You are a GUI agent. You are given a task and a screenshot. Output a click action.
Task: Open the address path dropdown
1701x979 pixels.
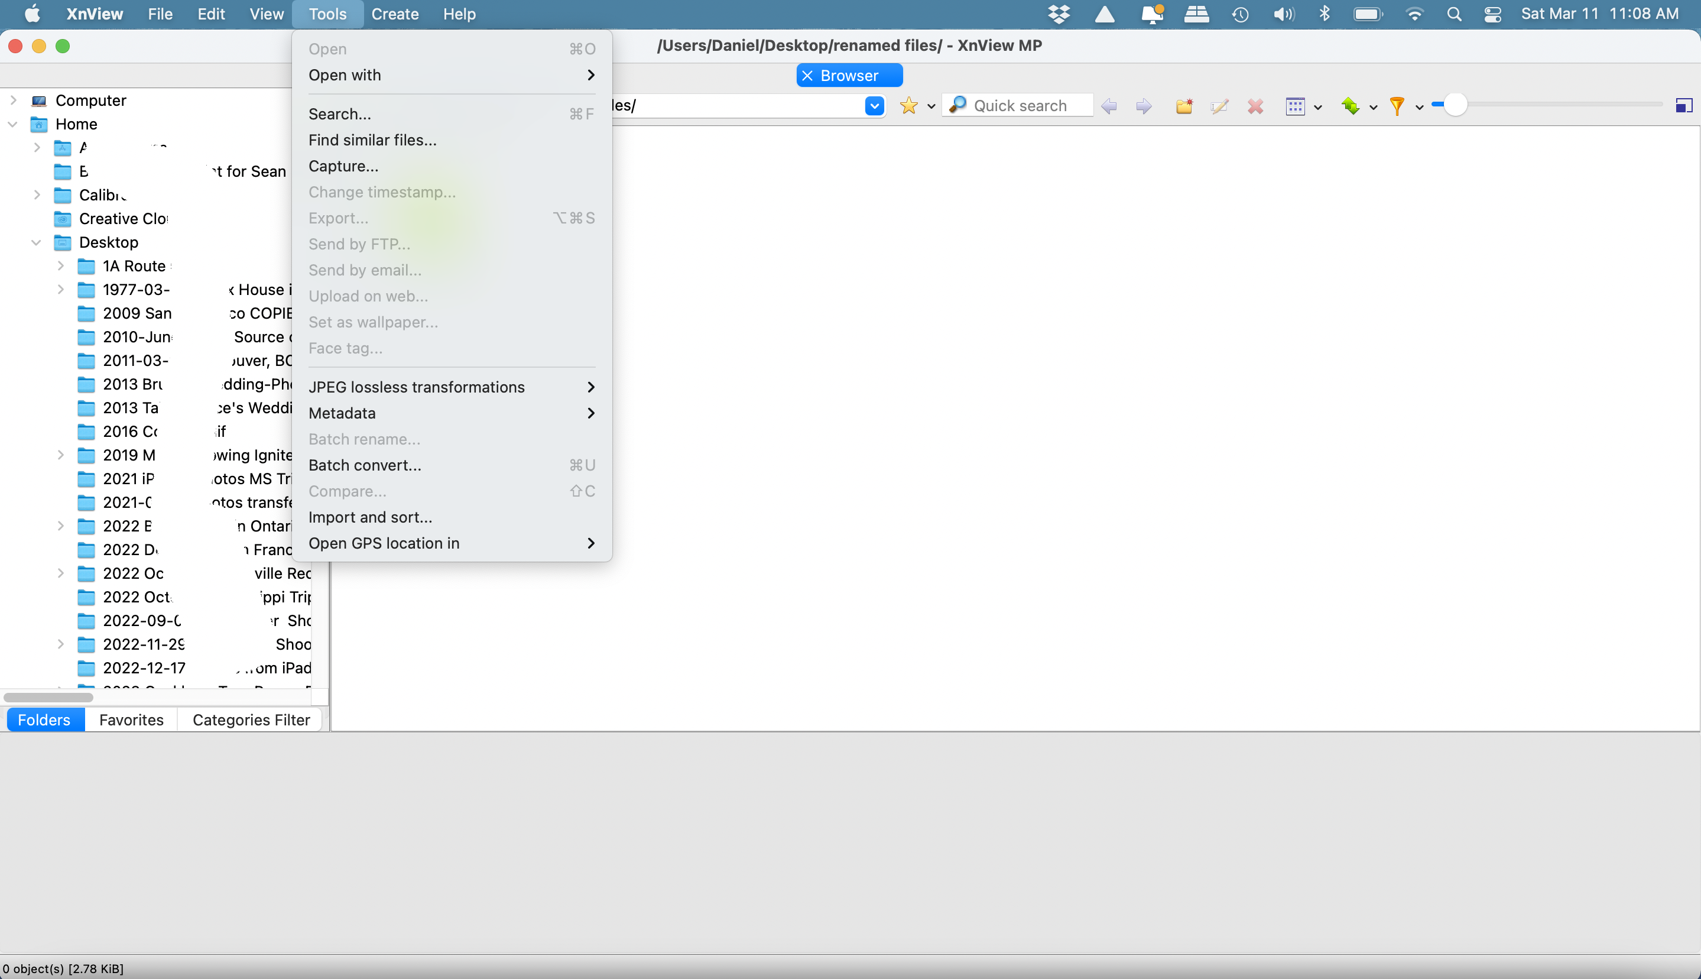[874, 106]
